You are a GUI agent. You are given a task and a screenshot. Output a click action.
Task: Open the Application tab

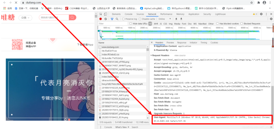tap(194, 14)
